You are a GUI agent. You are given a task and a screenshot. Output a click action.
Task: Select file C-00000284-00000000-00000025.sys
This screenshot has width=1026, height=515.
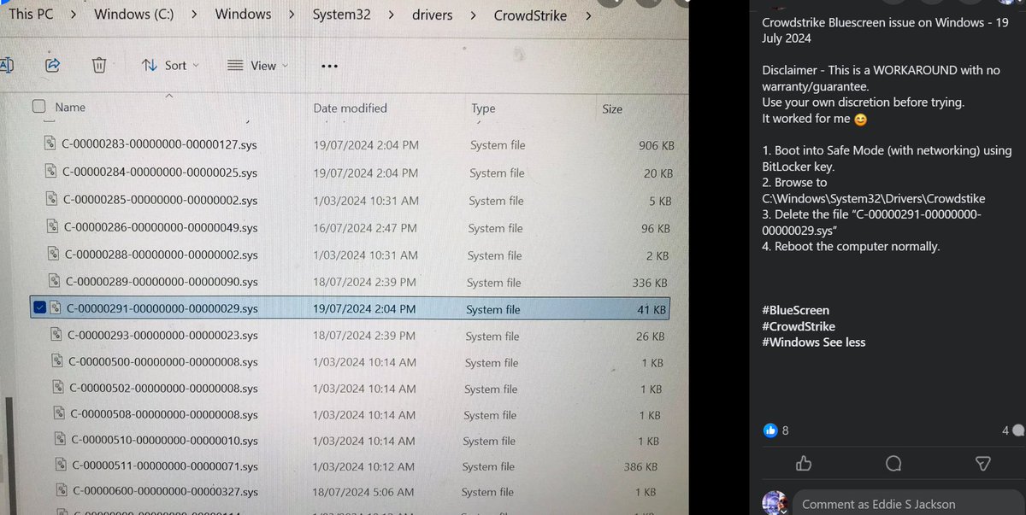(x=160, y=173)
